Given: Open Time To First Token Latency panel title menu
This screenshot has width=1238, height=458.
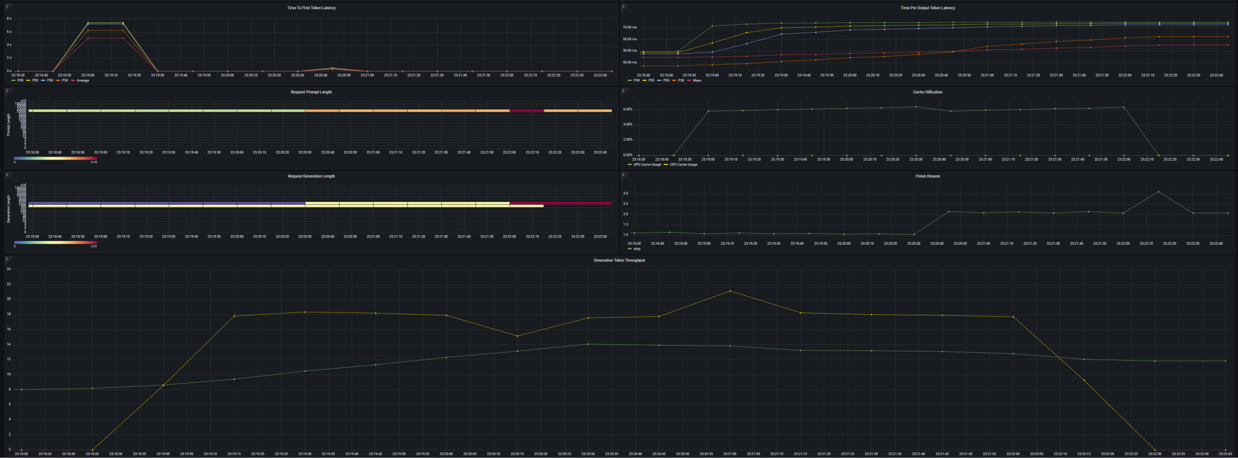Looking at the screenshot, I should point(311,8).
